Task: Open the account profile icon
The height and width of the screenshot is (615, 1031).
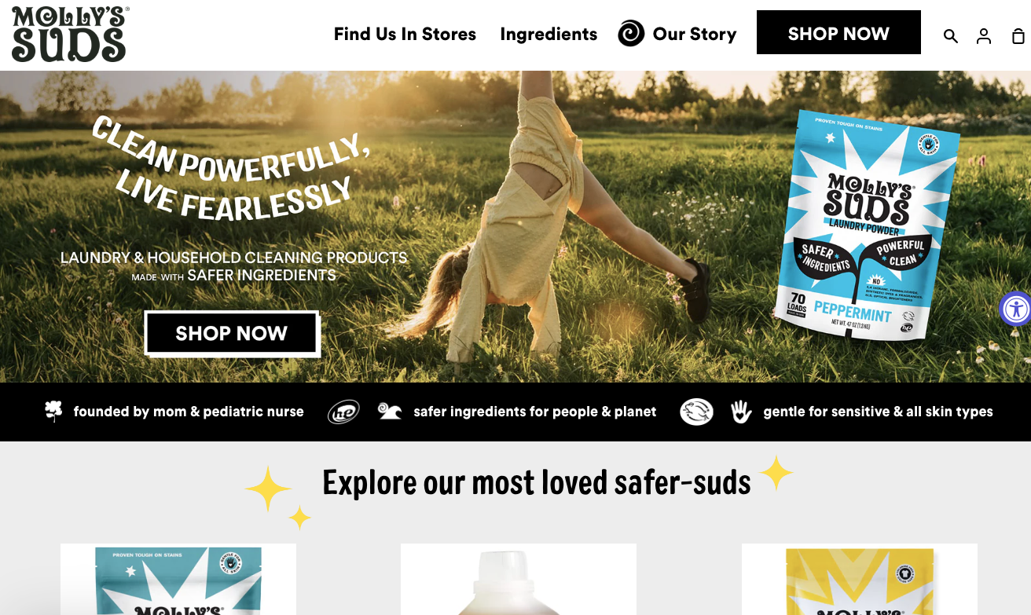Action: click(x=984, y=36)
